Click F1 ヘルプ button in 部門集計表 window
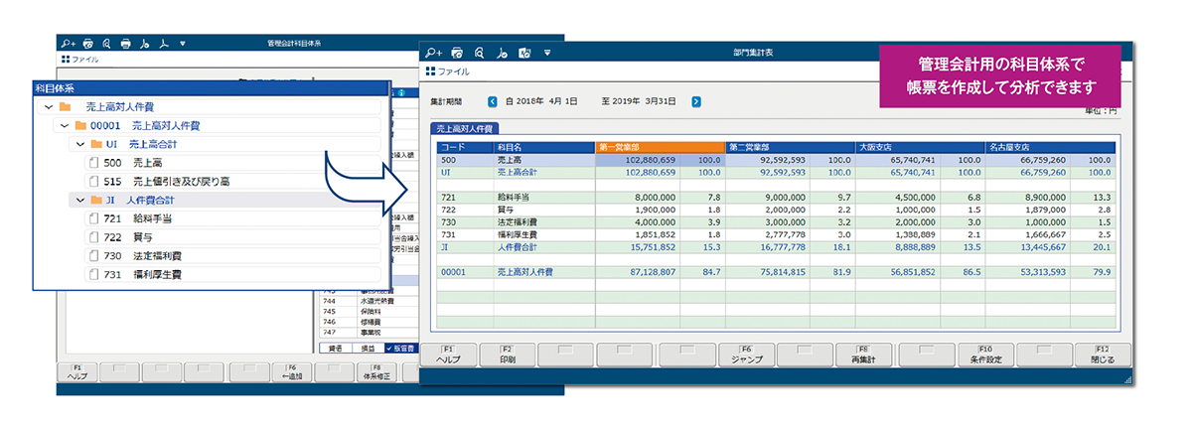The height and width of the screenshot is (428, 1192). 447,355
